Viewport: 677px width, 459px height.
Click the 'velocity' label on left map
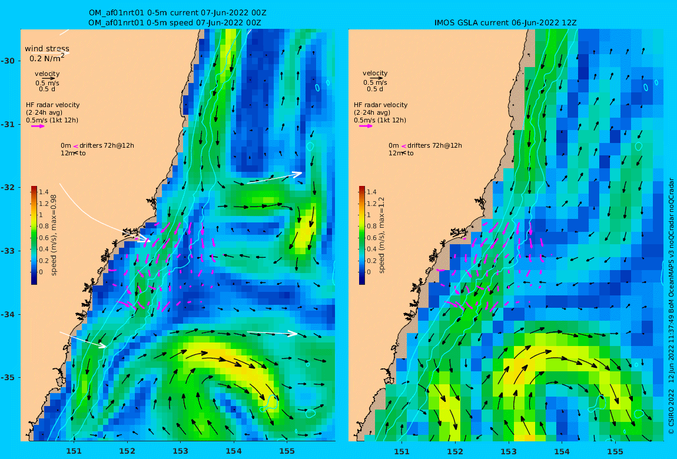coord(47,74)
